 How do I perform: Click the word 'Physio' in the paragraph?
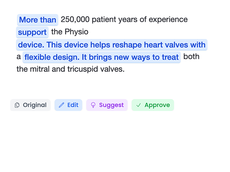pos(76,32)
